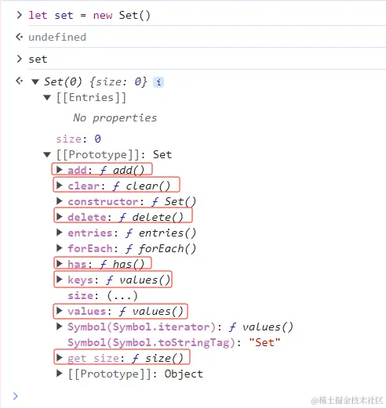Viewport: 386px width, 408px height.
Task: Click the 'let set = new Set()' command
Action: tap(89, 16)
